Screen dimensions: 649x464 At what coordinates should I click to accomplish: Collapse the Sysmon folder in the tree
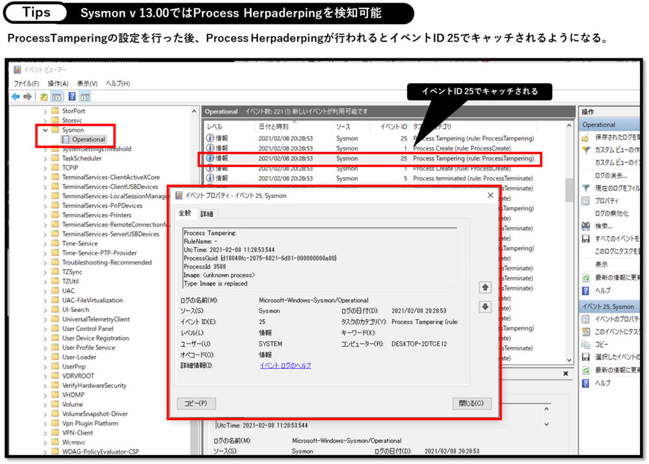point(45,130)
